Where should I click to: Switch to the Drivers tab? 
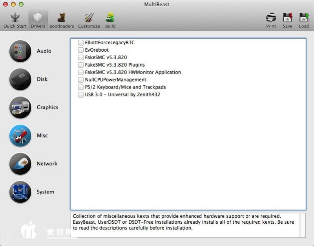[x=38, y=20]
